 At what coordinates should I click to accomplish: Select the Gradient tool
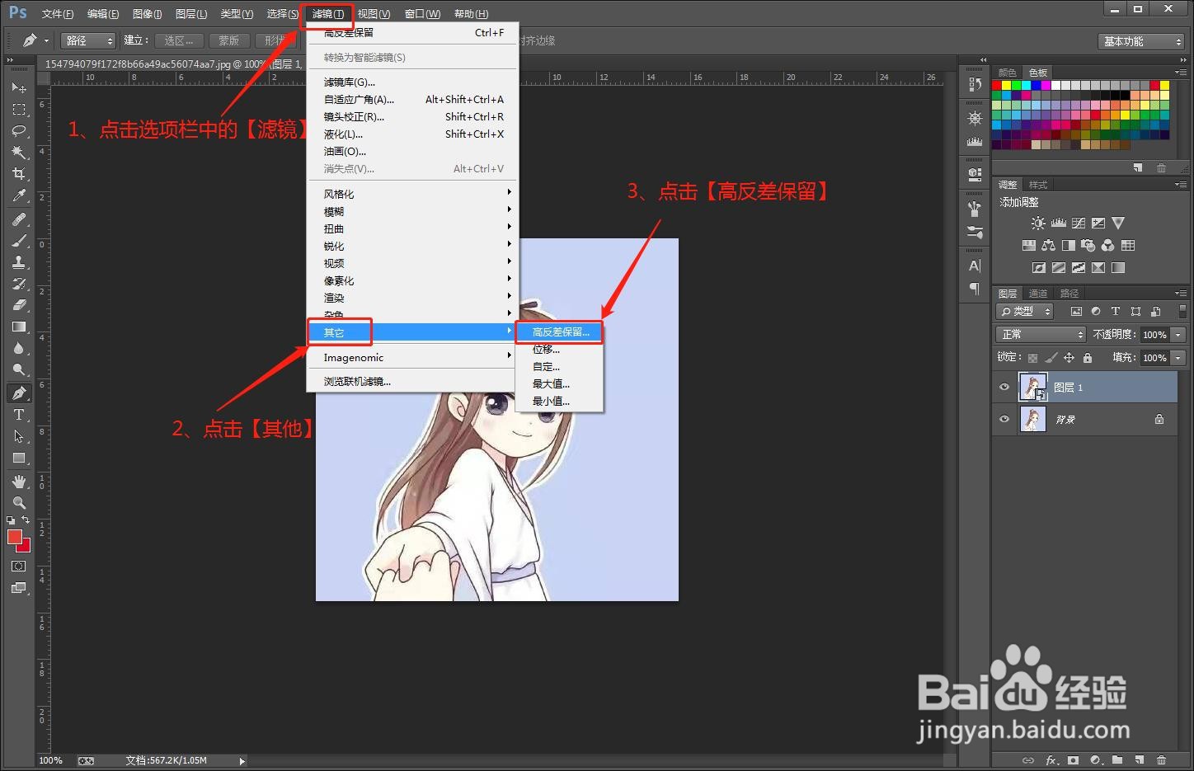(x=19, y=327)
